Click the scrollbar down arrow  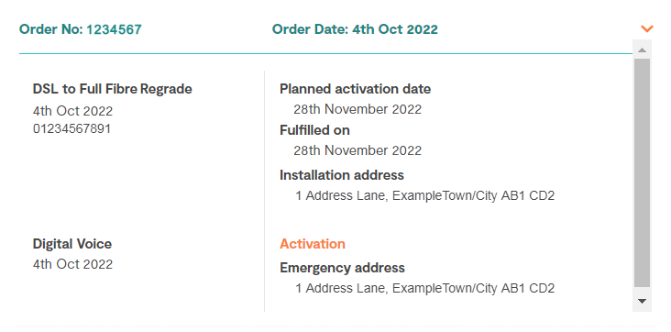[x=642, y=301]
